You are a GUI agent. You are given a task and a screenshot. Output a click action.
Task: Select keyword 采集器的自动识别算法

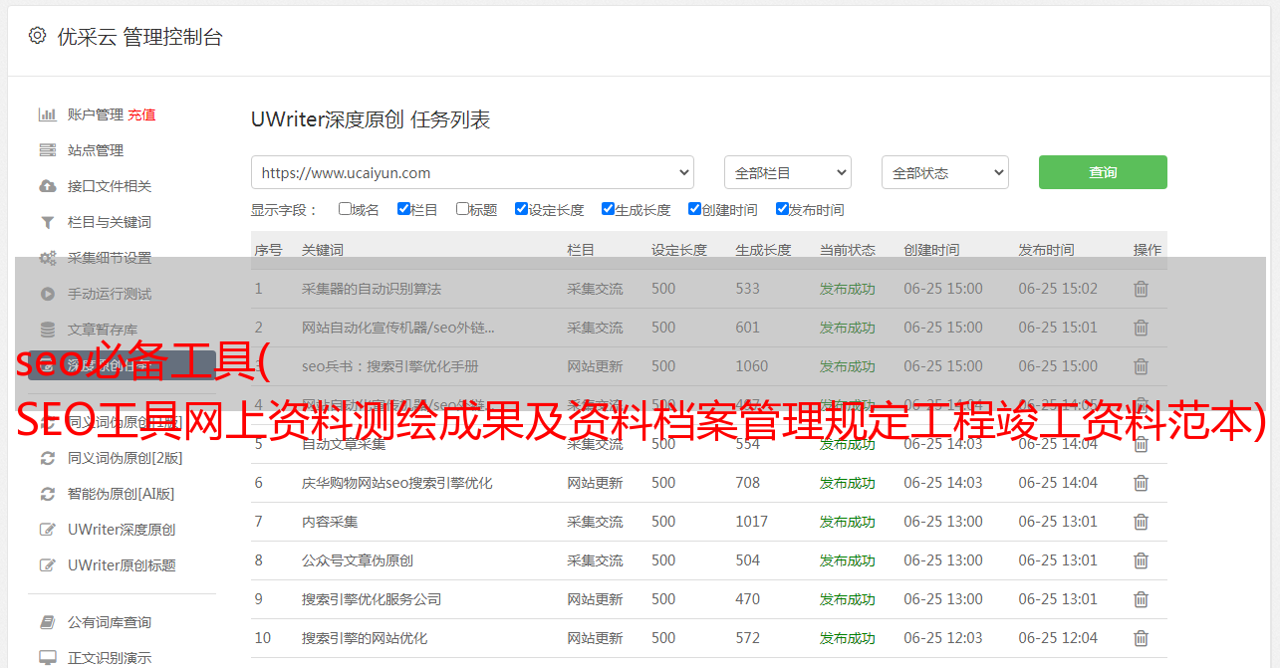click(x=372, y=289)
